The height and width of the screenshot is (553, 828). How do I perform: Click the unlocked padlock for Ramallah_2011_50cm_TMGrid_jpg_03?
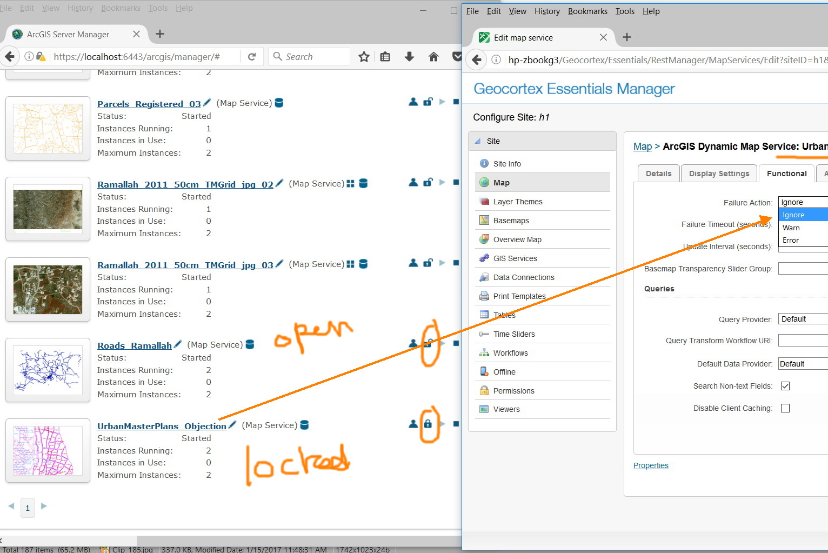pos(428,263)
